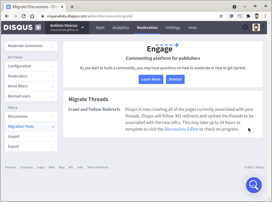The width and height of the screenshot is (272, 202).
Task: Open Moderate comments in the sidebar
Action: (31, 46)
